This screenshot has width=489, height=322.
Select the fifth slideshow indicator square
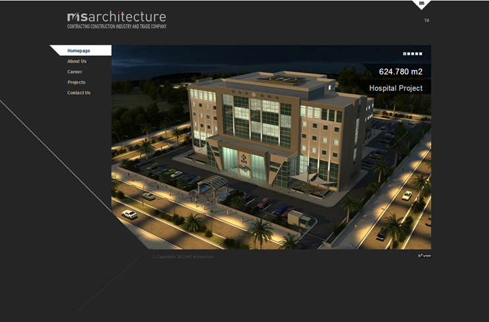[x=420, y=53]
